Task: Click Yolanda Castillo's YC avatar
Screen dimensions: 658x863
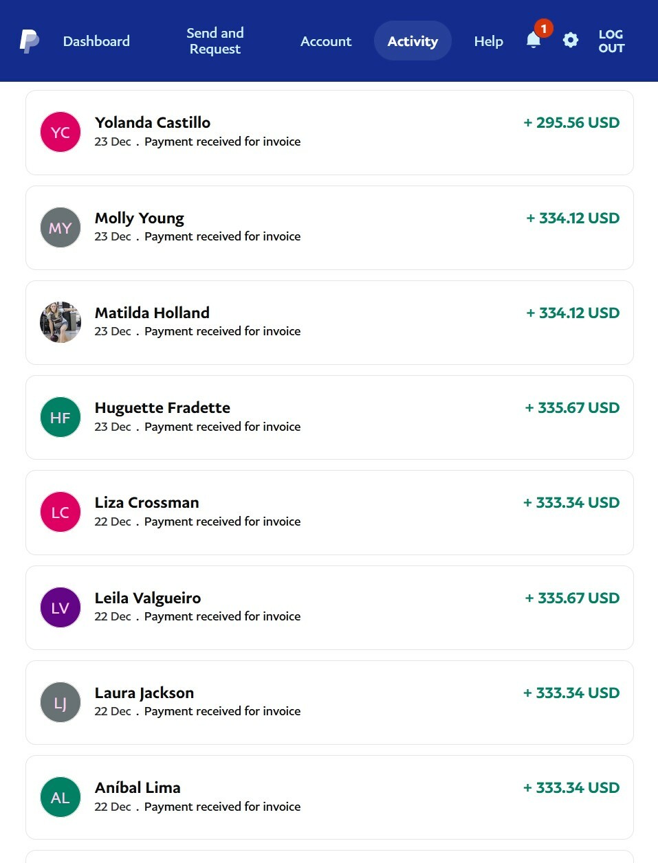Action: (61, 132)
